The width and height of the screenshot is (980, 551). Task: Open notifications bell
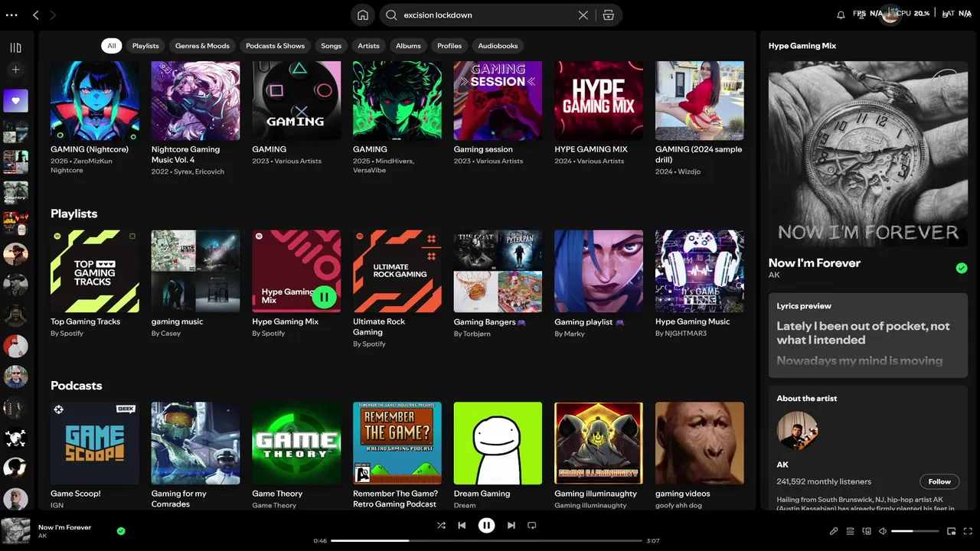tap(841, 15)
